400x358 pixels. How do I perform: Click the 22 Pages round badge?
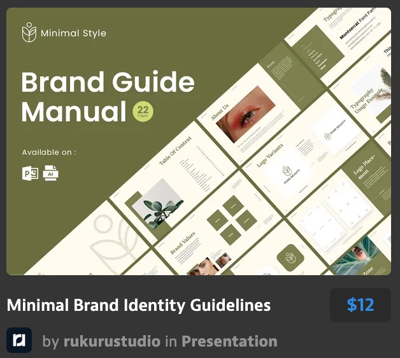pyautogui.click(x=143, y=112)
